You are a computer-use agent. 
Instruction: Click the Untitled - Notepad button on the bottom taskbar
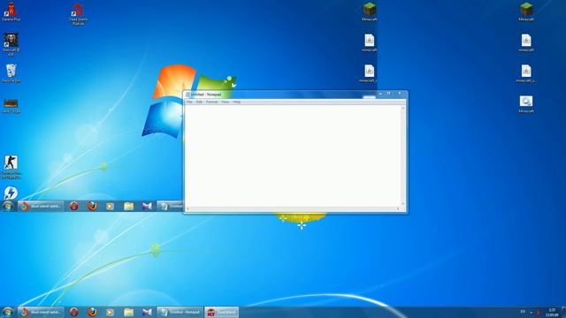180,312
